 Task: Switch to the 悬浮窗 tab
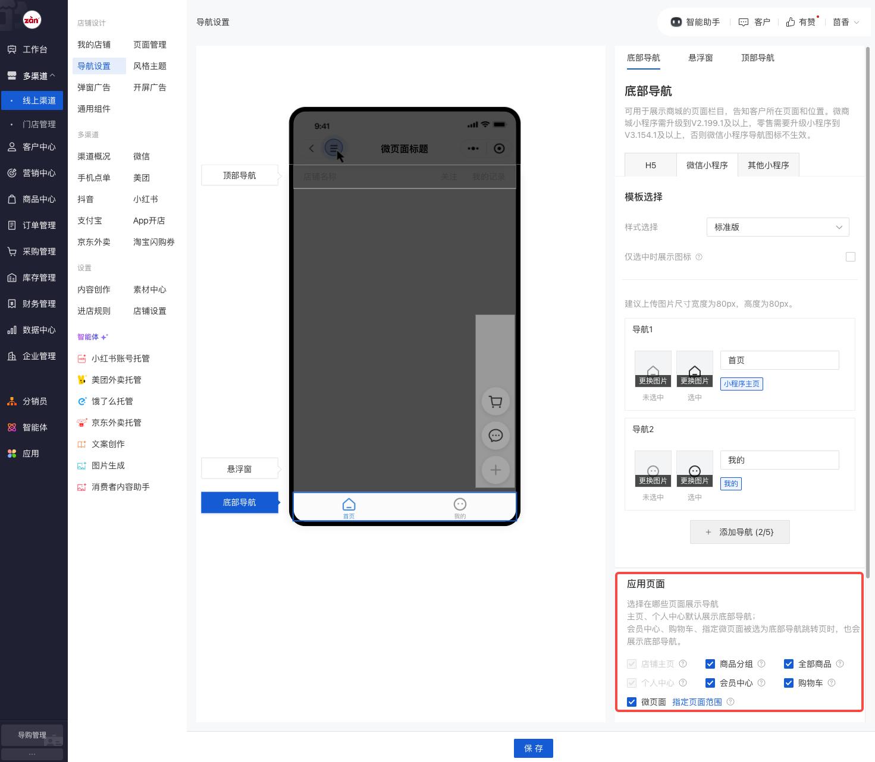700,58
